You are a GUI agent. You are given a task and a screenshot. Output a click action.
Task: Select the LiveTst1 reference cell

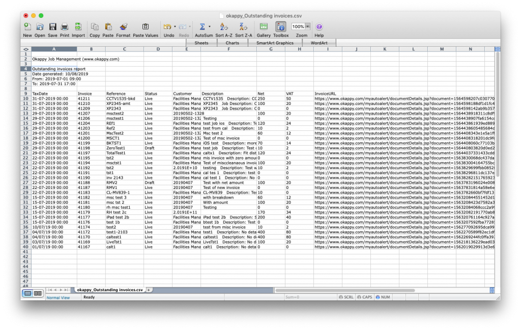click(x=125, y=242)
